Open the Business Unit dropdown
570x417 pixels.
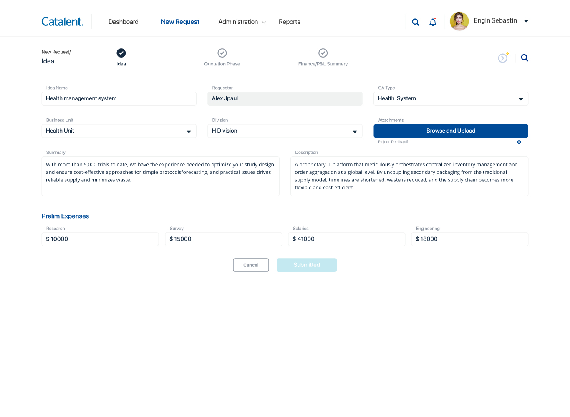tap(189, 131)
